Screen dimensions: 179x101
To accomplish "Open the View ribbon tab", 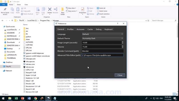I will (26, 4).
